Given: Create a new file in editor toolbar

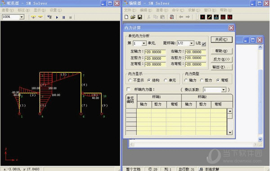Looking at the screenshot, I should pos(126,17).
